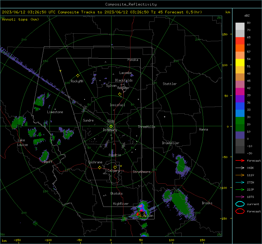Click the Lake Louise label

22,142
